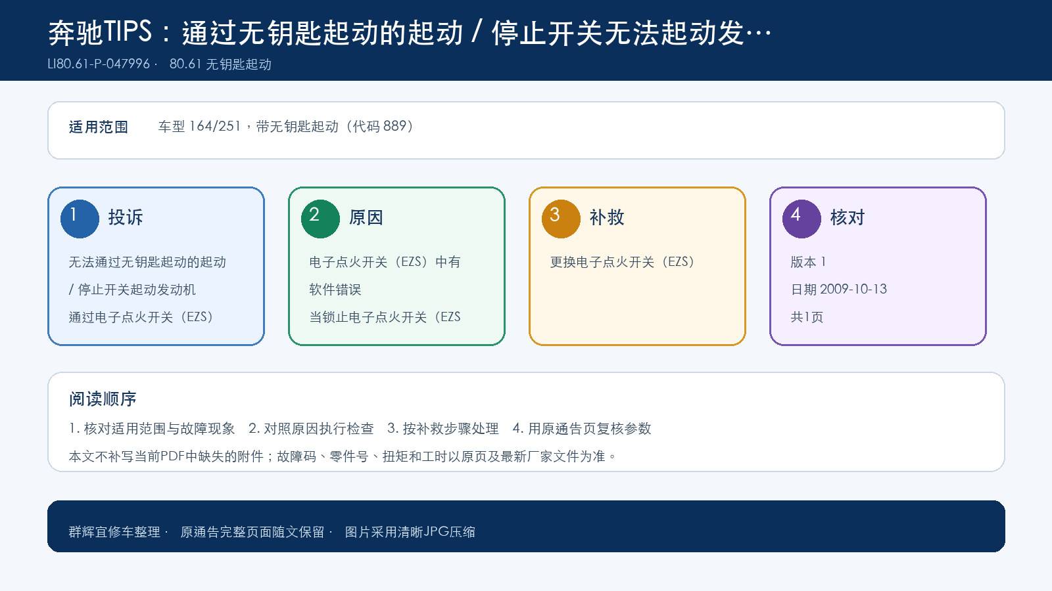This screenshot has height=591, width=1052.
Task: Select the 原因 card heading
Action: (366, 217)
